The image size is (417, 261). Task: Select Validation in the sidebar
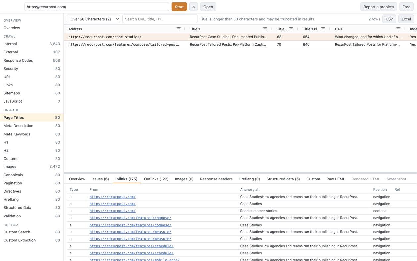[x=32, y=216]
